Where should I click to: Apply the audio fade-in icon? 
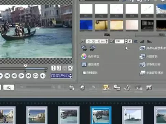(x=142, y=41)
